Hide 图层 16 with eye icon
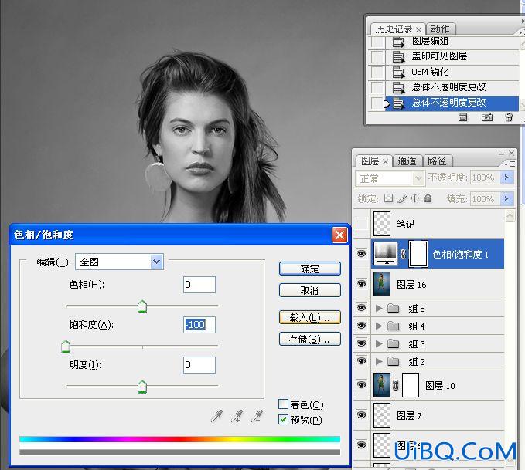The width and height of the screenshot is (525, 470). point(362,284)
